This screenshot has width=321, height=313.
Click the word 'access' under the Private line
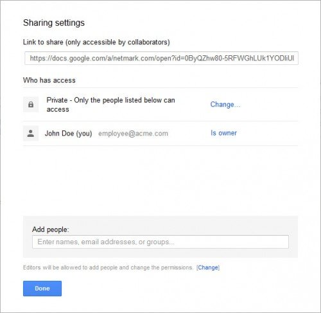click(58, 110)
